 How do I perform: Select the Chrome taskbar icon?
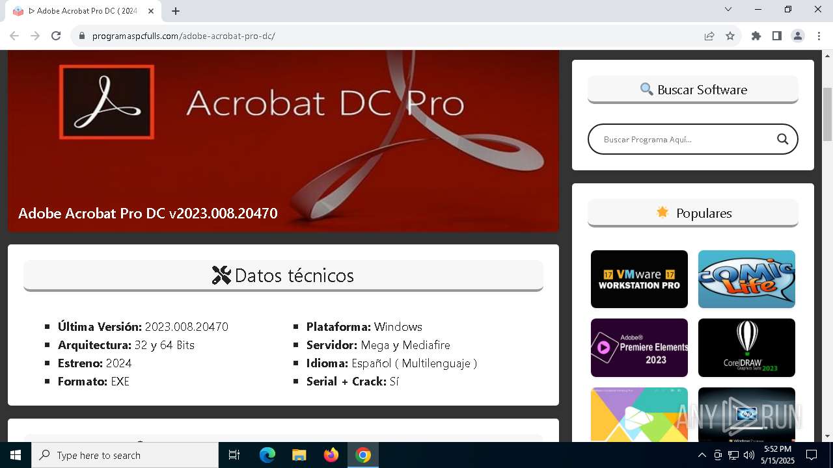click(x=363, y=455)
